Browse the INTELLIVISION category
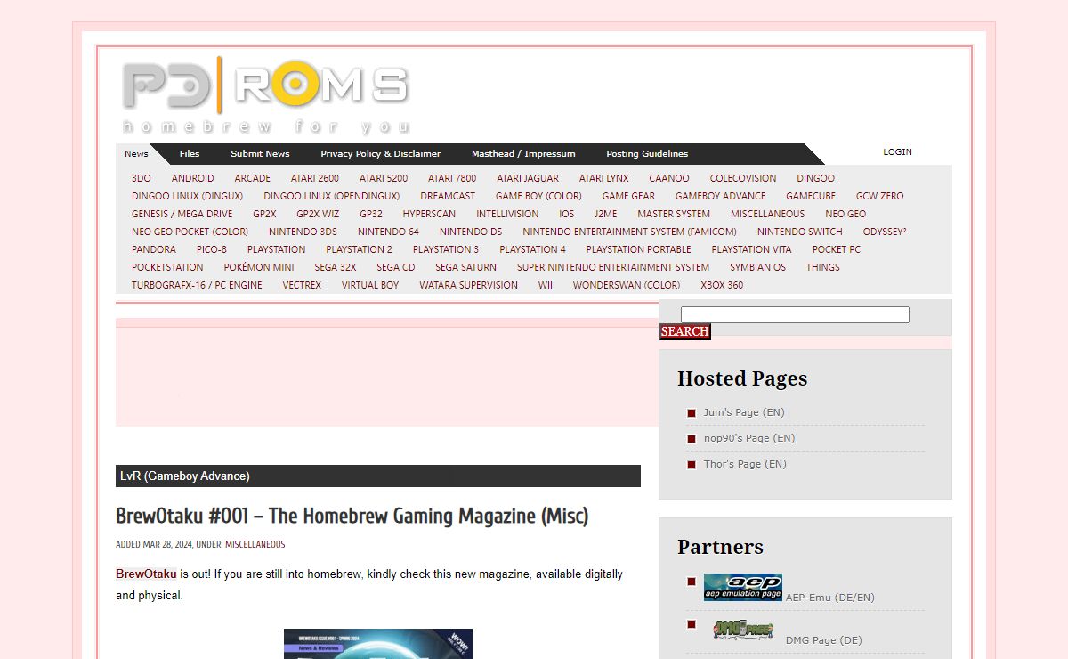1068x659 pixels. click(507, 214)
